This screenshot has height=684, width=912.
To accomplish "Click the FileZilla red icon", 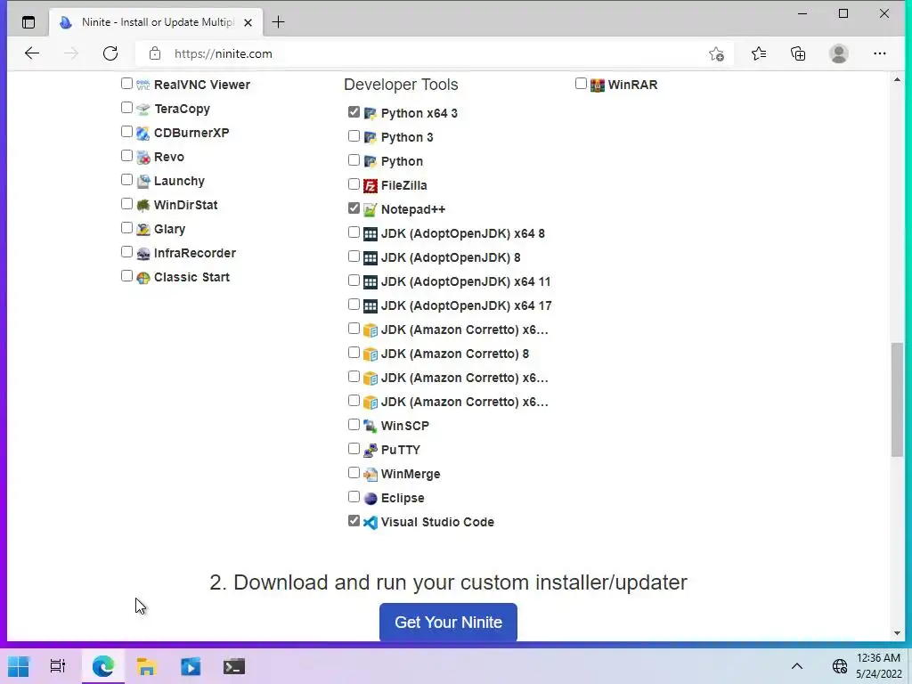I will click(x=370, y=185).
